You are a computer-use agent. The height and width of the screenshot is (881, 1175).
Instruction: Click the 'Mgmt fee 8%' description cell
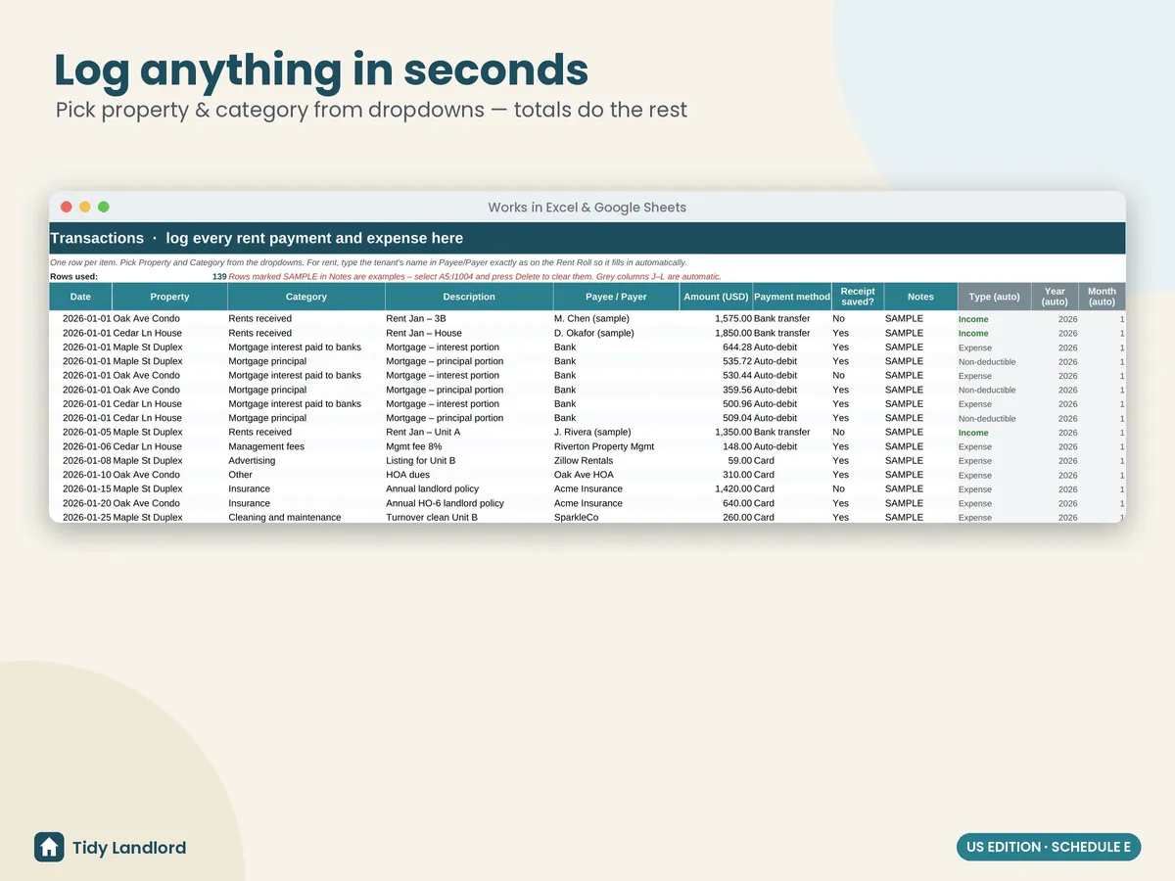pyautogui.click(x=469, y=446)
